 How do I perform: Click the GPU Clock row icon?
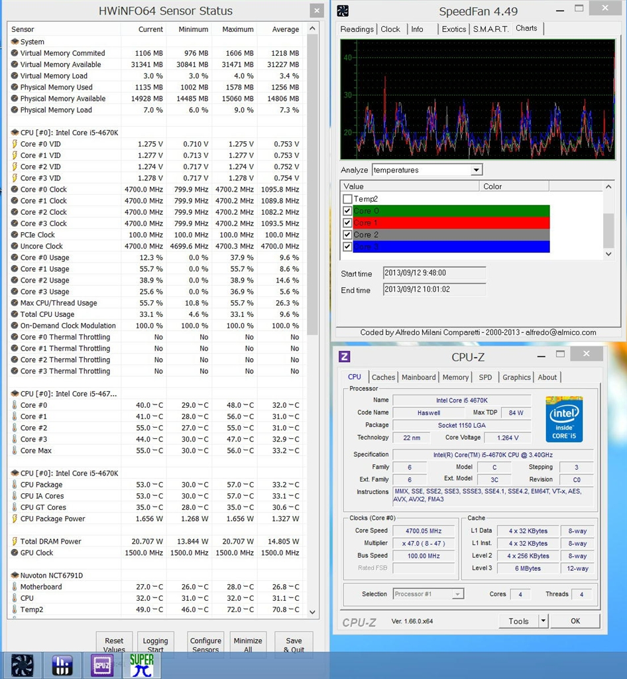(x=15, y=552)
